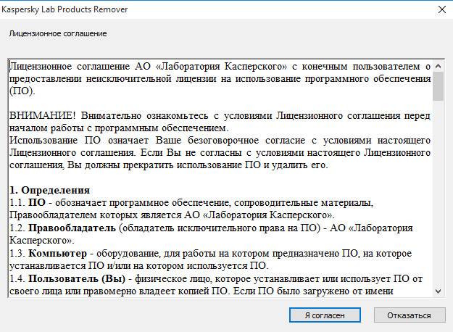Viewport: 453px width, 332px height.
Task: Click the bold term 'Пользователь (Вы)'
Action: [77, 279]
